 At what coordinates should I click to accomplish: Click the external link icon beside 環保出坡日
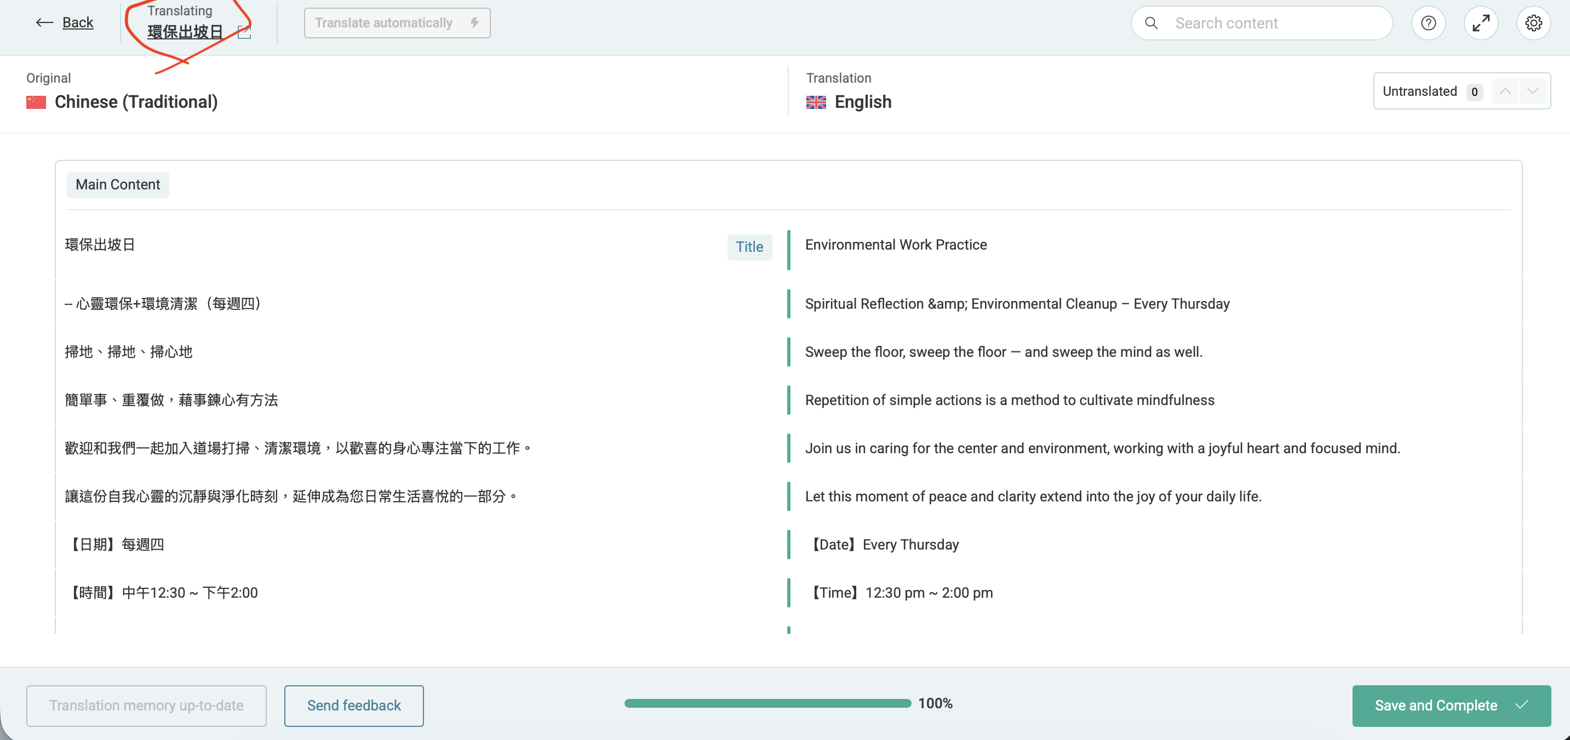tap(244, 32)
